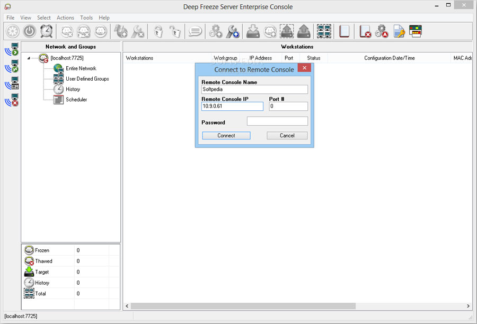This screenshot has height=324, width=477.
Task: Click the Connect button in the dialog
Action: pos(226,136)
